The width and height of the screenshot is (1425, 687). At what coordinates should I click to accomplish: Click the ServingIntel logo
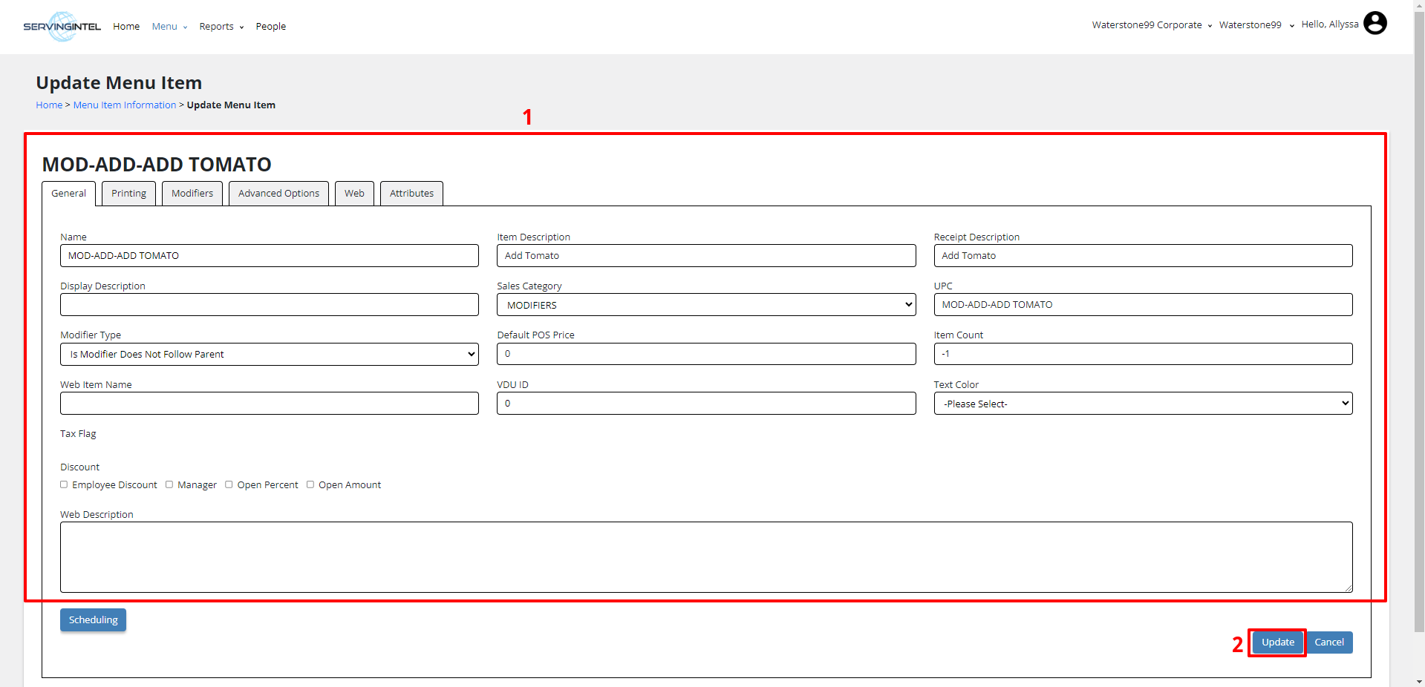[x=62, y=27]
